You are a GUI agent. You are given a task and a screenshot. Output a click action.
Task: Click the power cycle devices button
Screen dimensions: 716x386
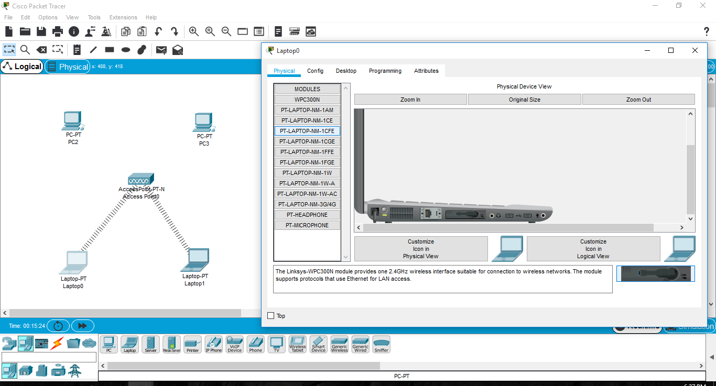click(x=58, y=326)
